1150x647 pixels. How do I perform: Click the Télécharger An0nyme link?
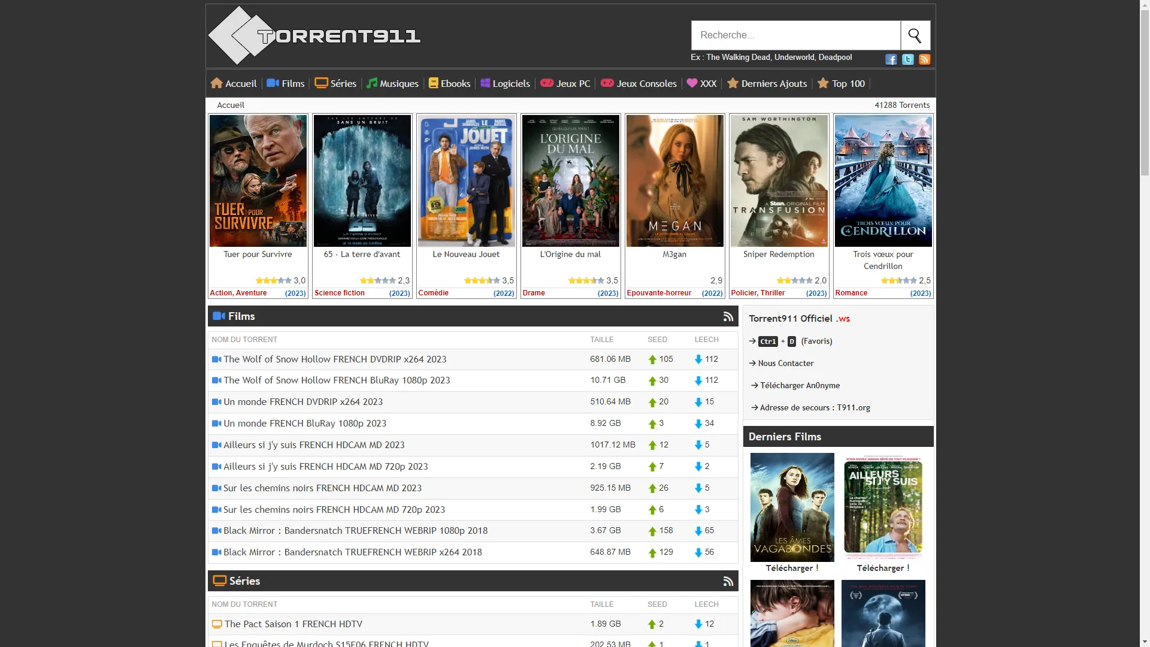click(x=800, y=386)
